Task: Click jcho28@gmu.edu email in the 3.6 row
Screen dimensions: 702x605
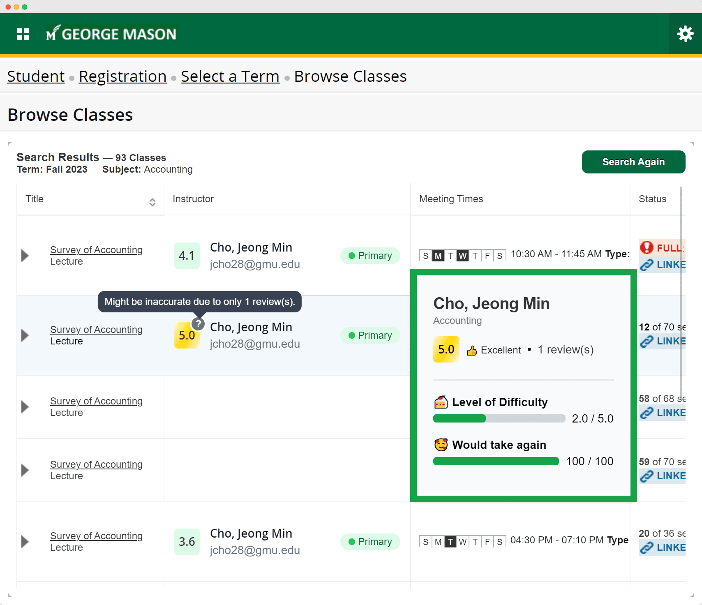Action: pos(255,550)
